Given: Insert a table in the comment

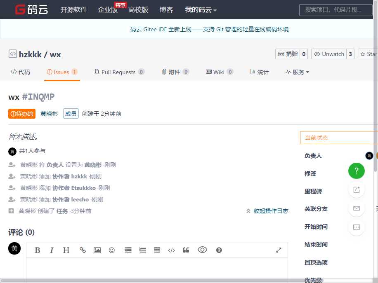Looking at the screenshot, I should 157,250.
